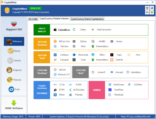Click the Coinbase blue C icon

pos(55,55)
